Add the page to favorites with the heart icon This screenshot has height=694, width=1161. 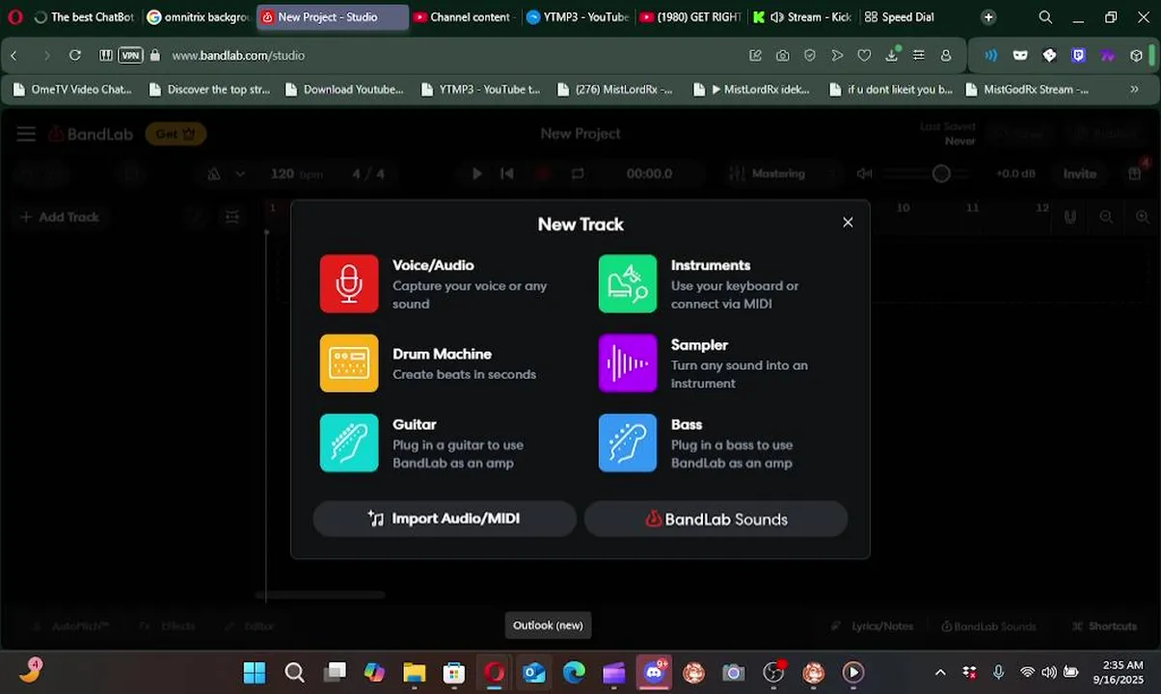864,55
